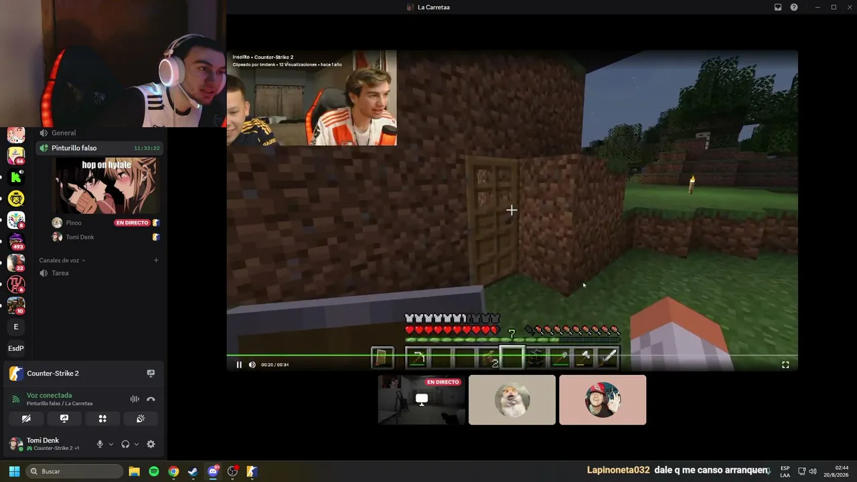Open the EsdP server icon
This screenshot has height=482, width=857.
(16, 348)
